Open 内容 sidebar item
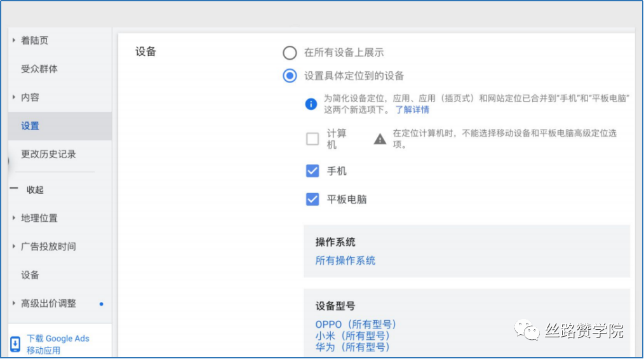Screen dimensions: 644x359 coord(30,97)
